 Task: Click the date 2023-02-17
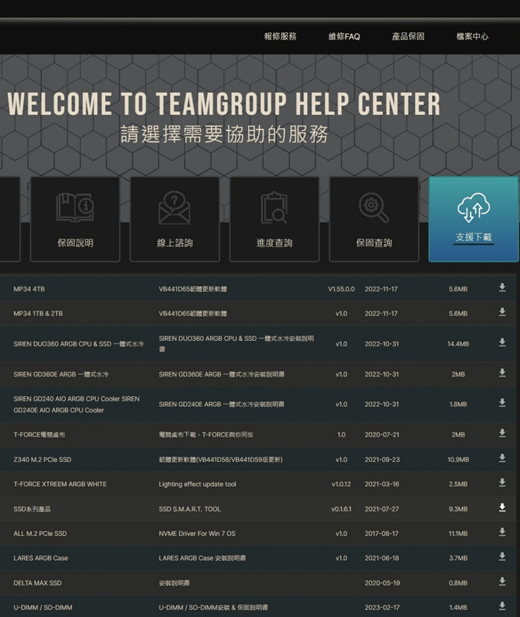click(382, 608)
